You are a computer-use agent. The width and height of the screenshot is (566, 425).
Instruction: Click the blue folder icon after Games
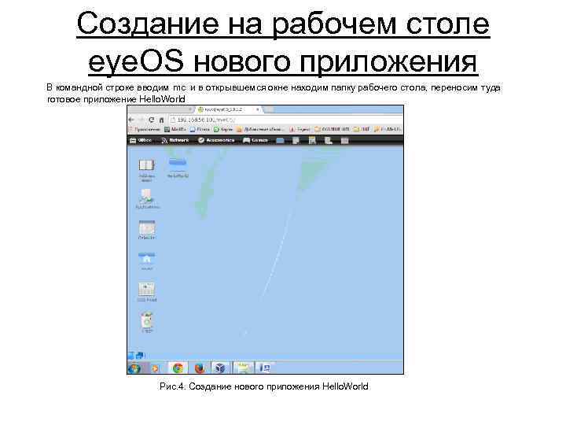tap(280, 141)
